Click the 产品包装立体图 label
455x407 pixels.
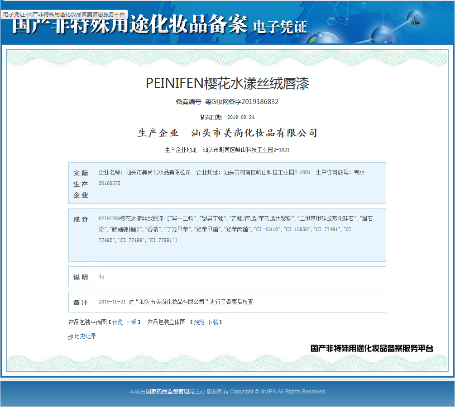click(166, 322)
